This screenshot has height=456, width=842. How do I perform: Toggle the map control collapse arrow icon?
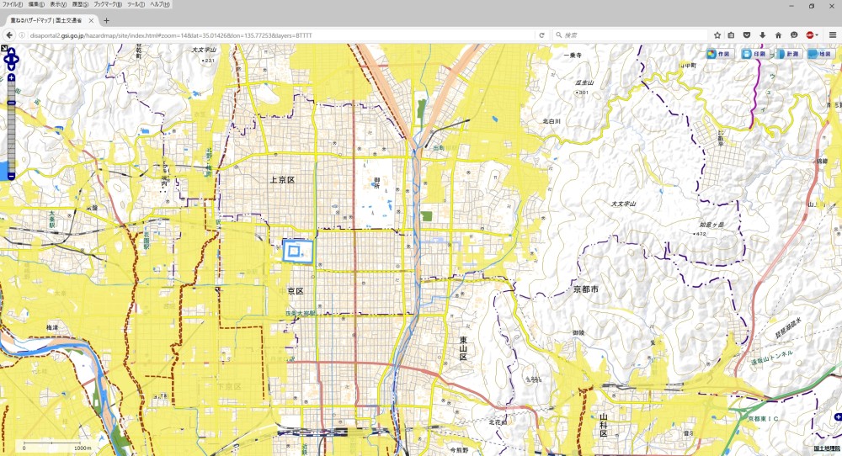4,48
